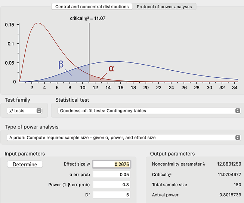Screen dimensions: 244x203
Task: Switch to Central and noncentral distributions tab
Action: [92, 7]
